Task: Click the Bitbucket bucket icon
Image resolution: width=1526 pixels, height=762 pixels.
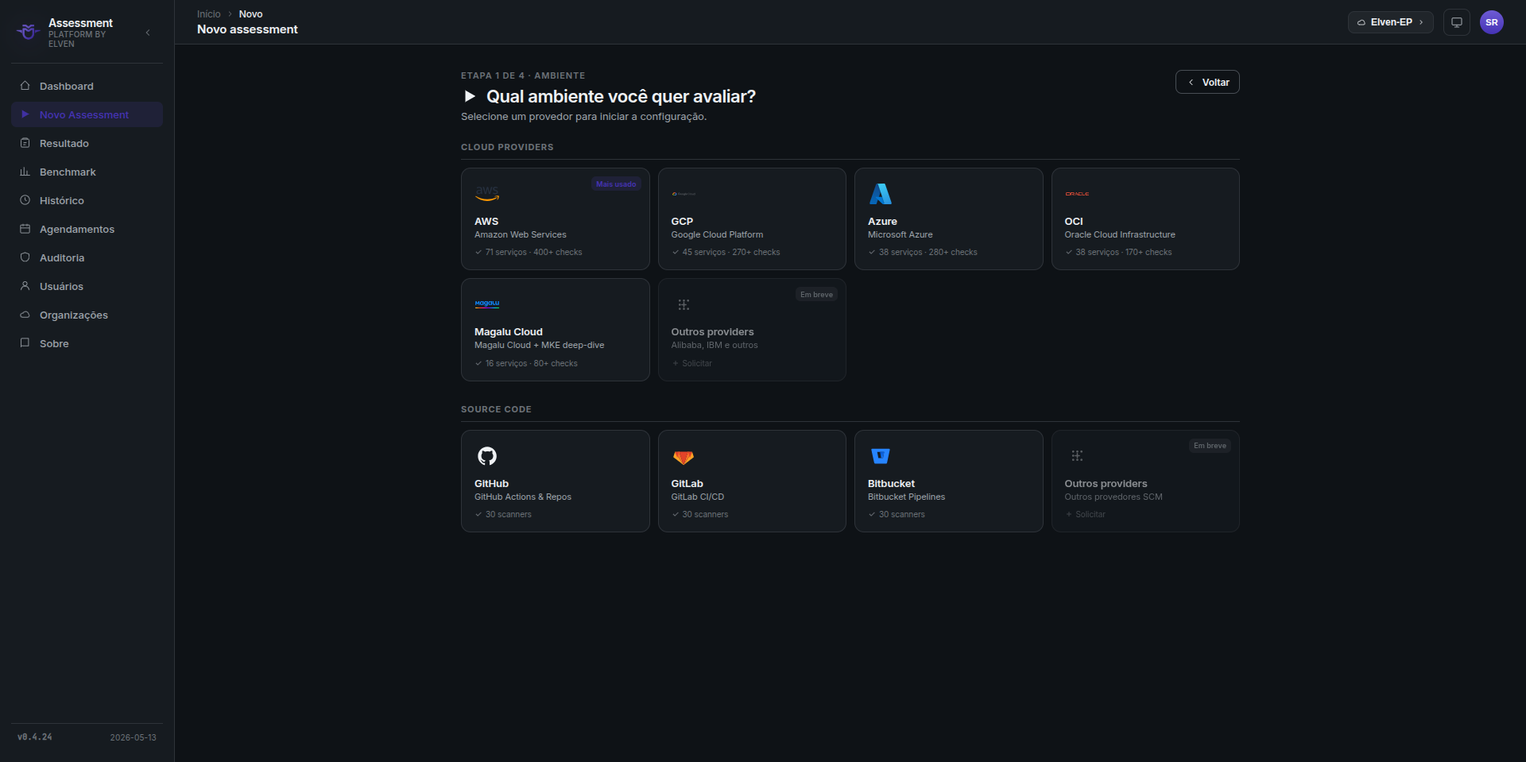Action: (x=880, y=456)
